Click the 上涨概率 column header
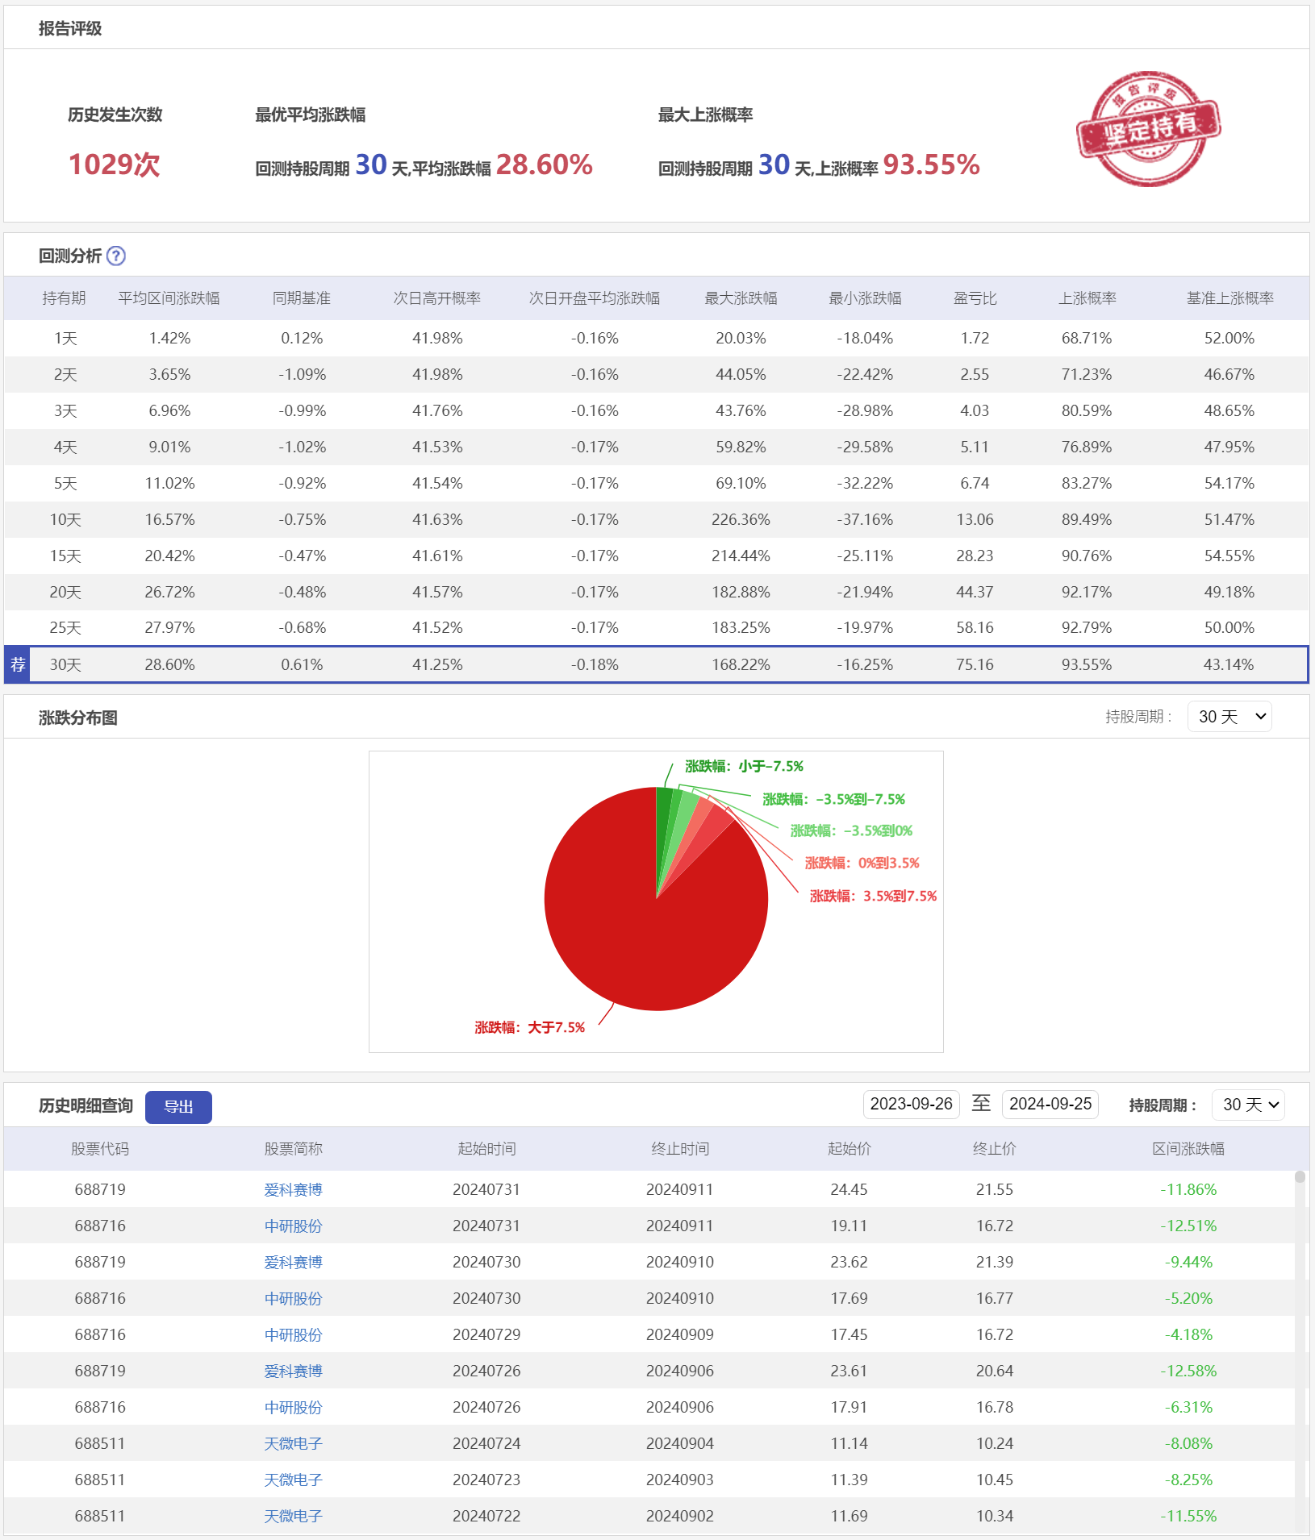 coord(1087,298)
